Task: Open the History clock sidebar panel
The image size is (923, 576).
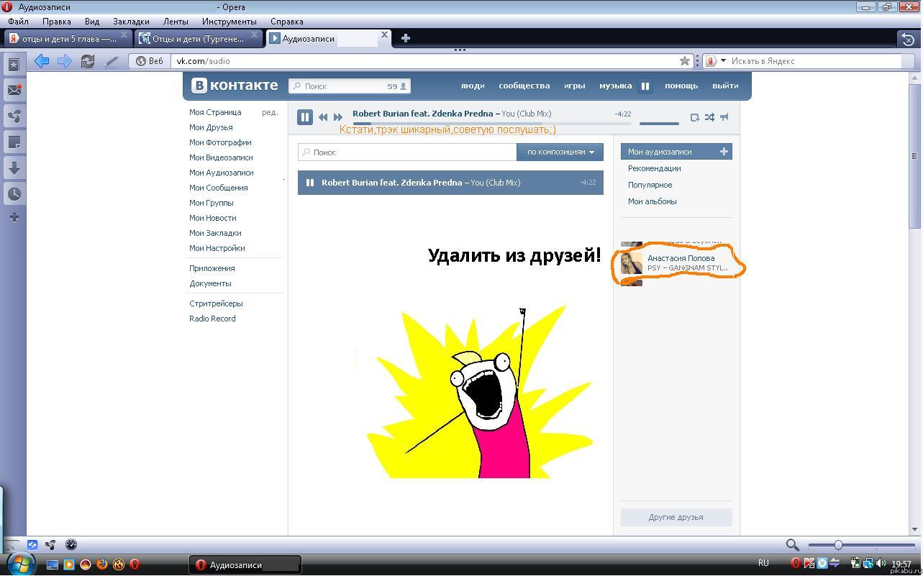Action: 14,193
